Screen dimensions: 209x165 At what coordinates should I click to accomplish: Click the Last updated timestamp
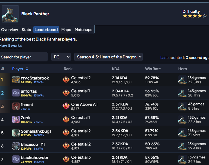coord(185,58)
